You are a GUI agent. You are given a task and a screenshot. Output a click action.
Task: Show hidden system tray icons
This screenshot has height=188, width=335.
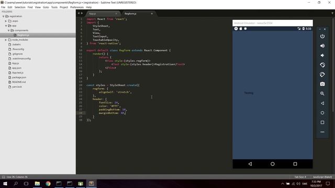283,183
